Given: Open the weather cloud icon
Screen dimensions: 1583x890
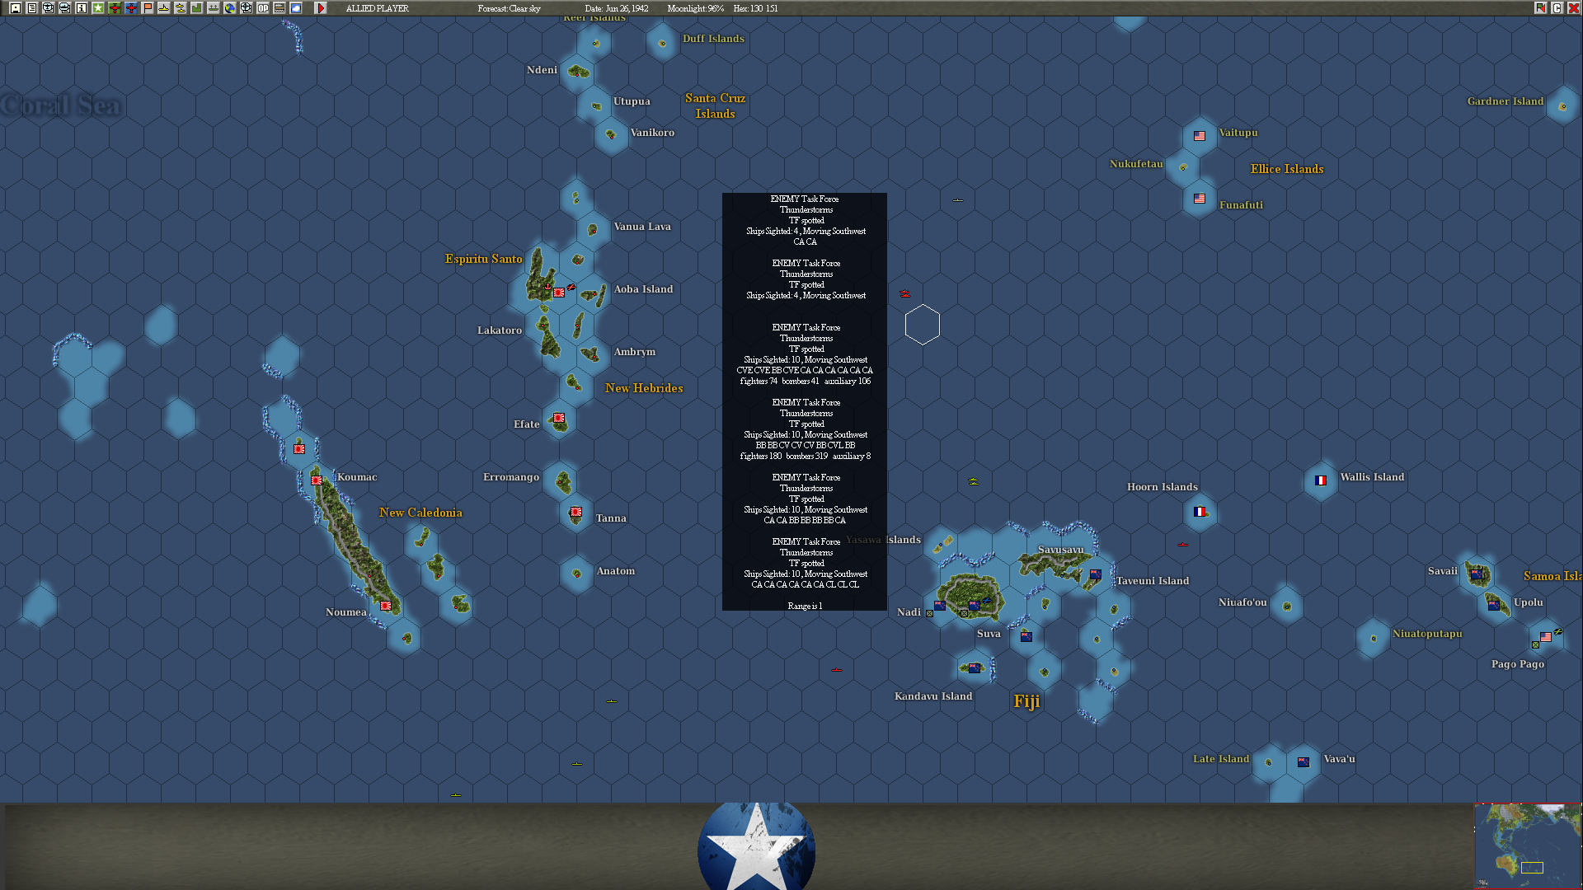Looking at the screenshot, I should coord(296,8).
